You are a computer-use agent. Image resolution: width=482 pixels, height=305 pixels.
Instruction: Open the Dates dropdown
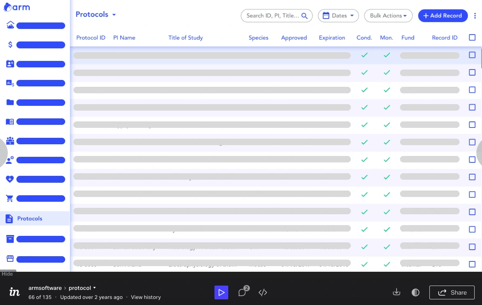pyautogui.click(x=338, y=16)
